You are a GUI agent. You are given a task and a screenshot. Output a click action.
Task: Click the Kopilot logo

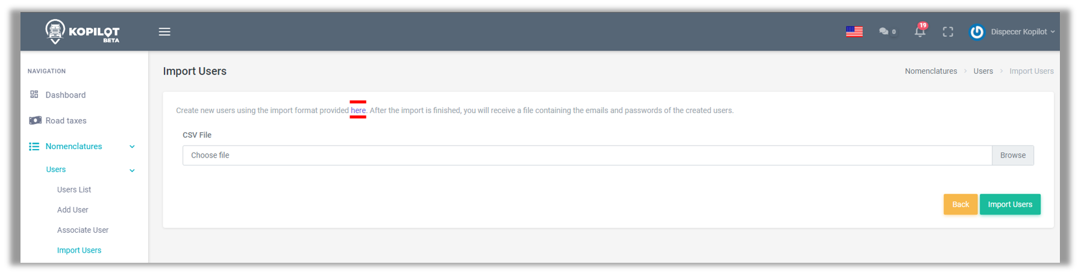82,32
